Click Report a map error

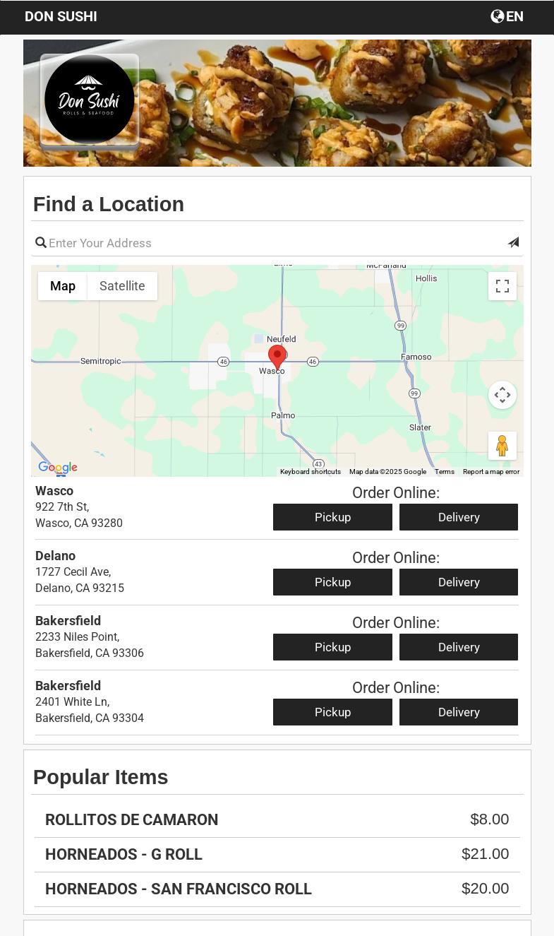491,472
